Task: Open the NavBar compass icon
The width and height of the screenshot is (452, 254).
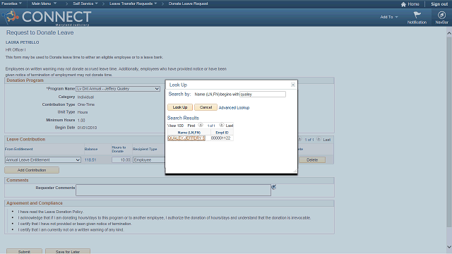Action: 441,15
